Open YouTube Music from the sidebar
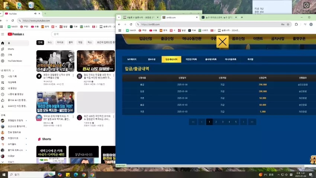 (x=15, y=61)
